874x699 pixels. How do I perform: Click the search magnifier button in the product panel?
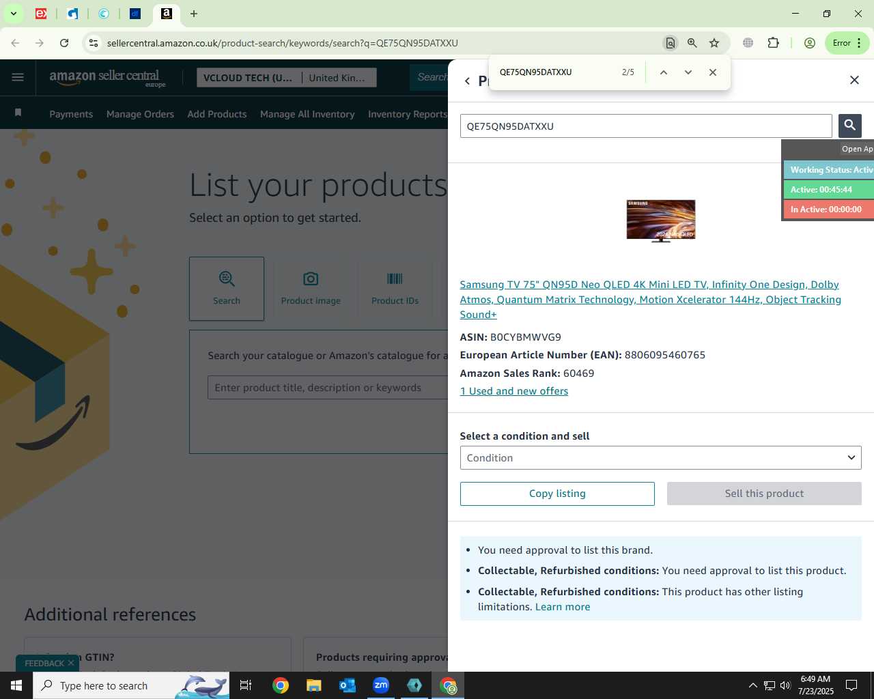click(x=849, y=126)
